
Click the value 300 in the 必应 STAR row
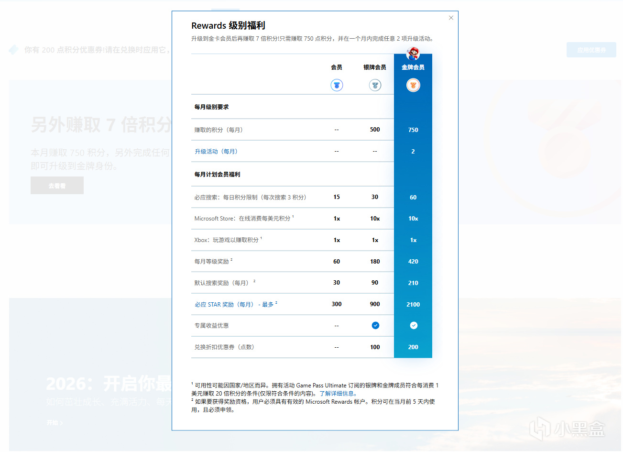click(337, 304)
